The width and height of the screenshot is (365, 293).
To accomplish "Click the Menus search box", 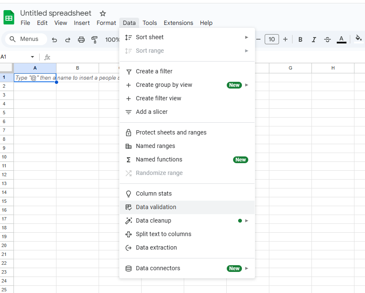I will click(26, 39).
